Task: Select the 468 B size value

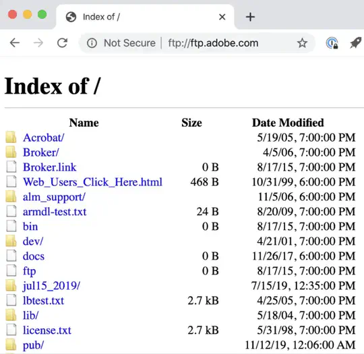Action: point(204,182)
